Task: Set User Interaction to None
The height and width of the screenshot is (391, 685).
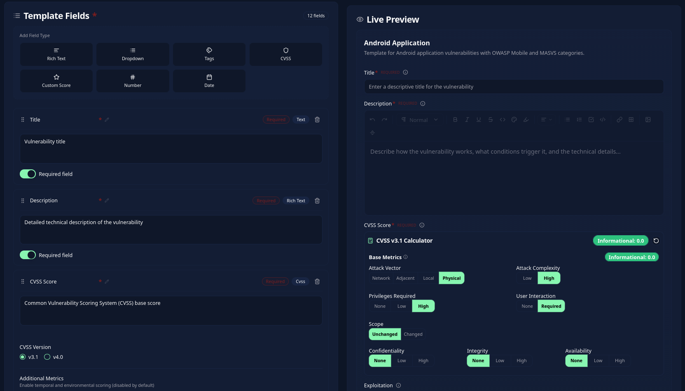Action: [527, 306]
